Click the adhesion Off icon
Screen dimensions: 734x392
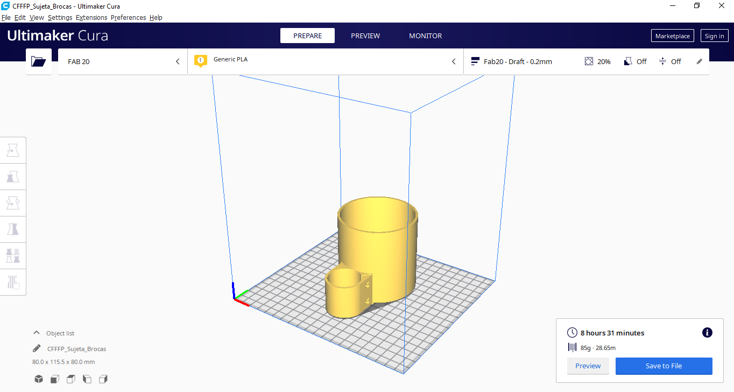point(662,61)
